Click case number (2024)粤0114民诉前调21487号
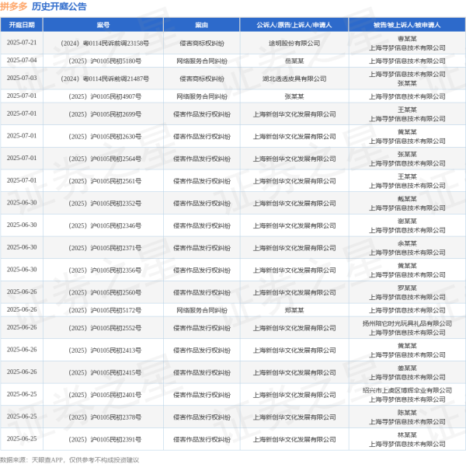 [105, 78]
